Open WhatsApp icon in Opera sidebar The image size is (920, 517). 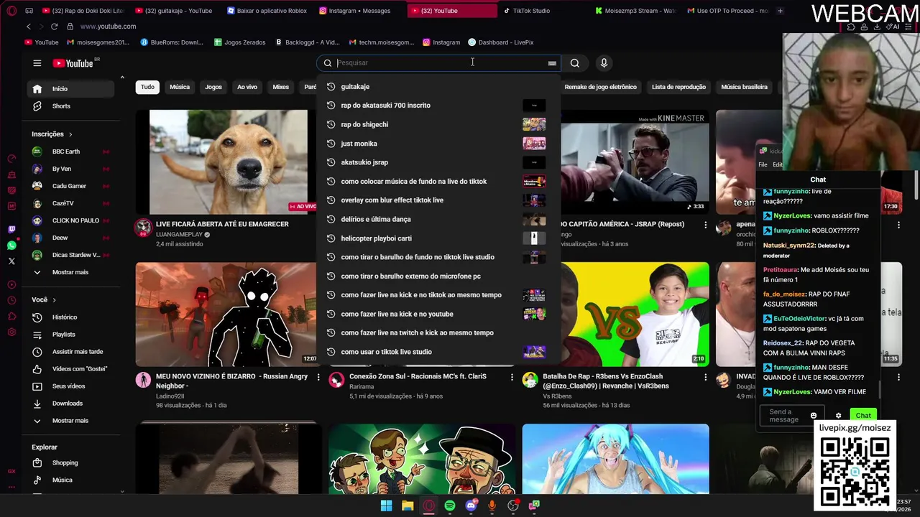click(11, 246)
